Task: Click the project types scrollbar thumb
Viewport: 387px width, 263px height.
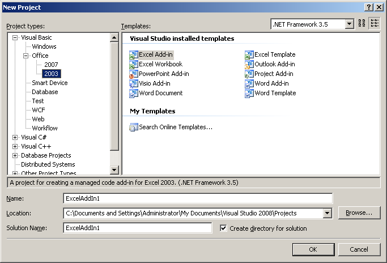Action: 114,96
